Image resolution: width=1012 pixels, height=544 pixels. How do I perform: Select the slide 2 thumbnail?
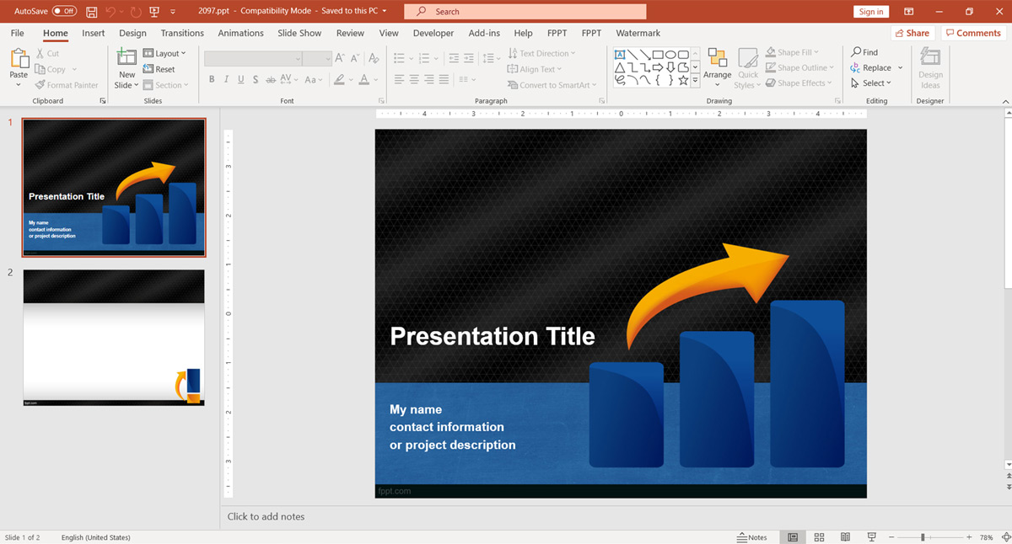pos(114,338)
